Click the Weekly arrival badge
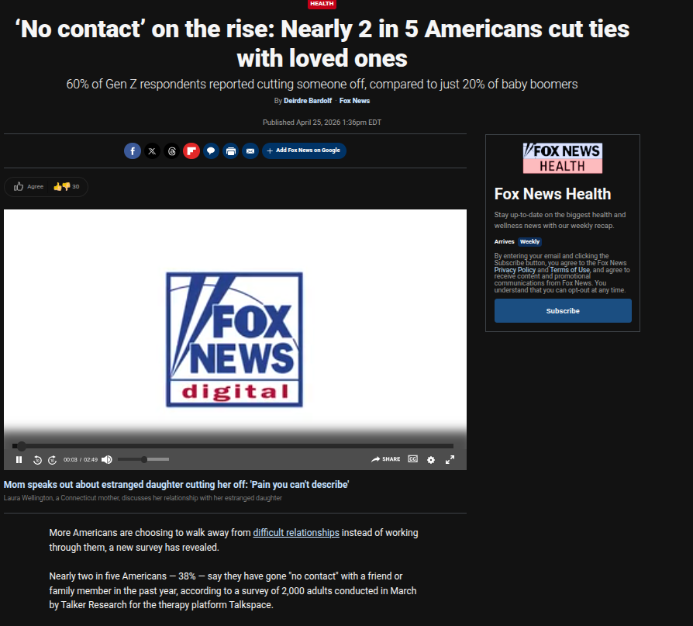The image size is (693, 626). coord(529,241)
